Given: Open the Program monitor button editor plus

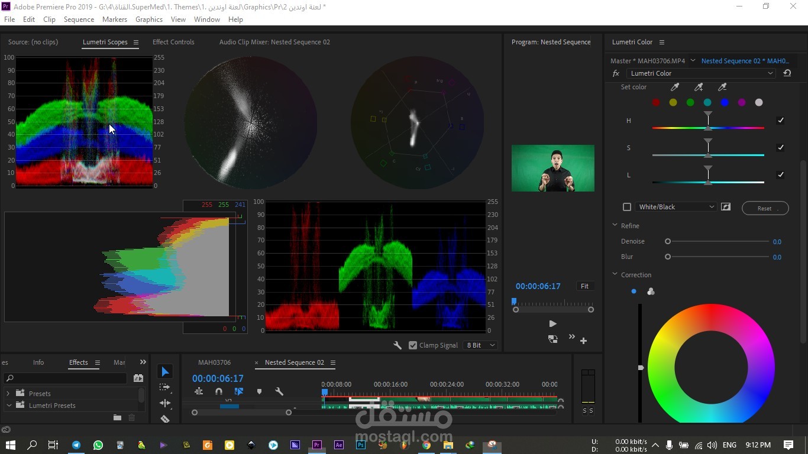Looking at the screenshot, I should (x=583, y=340).
